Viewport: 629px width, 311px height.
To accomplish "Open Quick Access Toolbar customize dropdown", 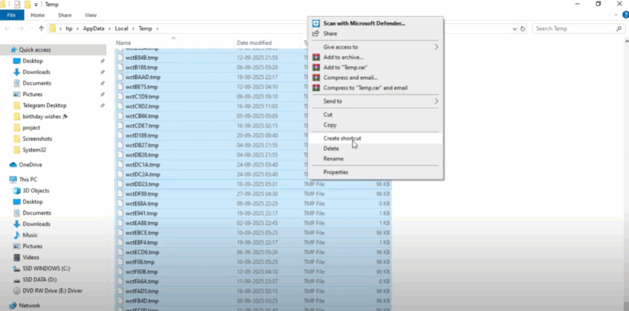I will tap(36, 4).
